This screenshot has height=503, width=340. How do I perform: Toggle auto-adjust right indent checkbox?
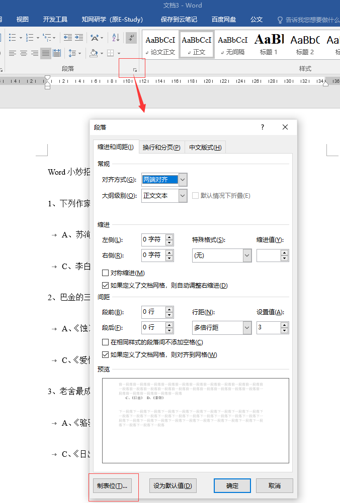(x=105, y=286)
